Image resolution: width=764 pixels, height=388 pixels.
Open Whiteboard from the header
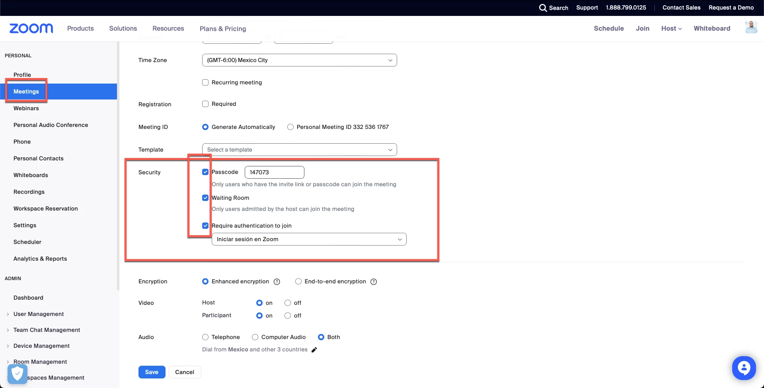point(712,28)
